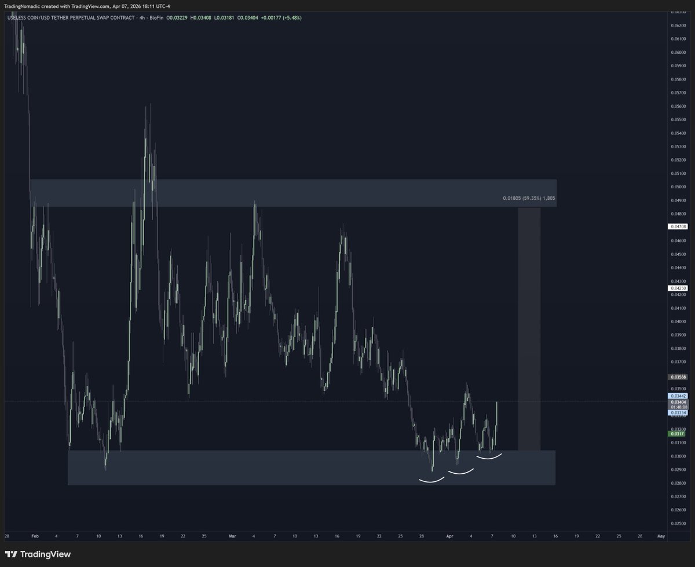Click the blue 0.03334 price label
The width and height of the screenshot is (695, 567).
pyautogui.click(x=677, y=412)
